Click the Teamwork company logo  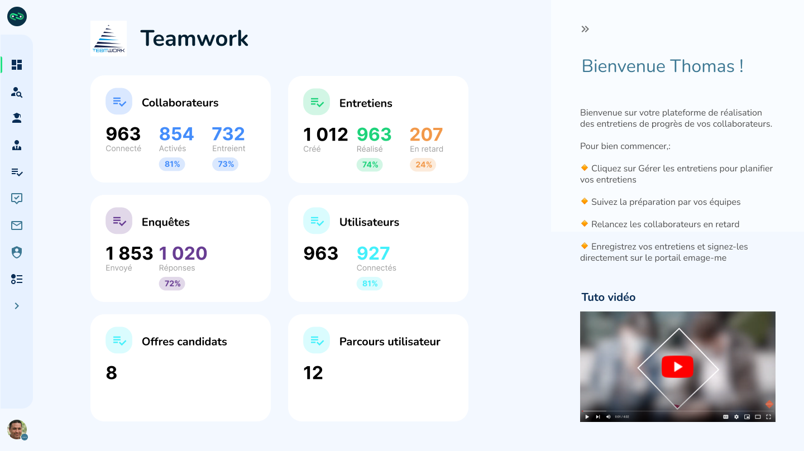(x=108, y=39)
